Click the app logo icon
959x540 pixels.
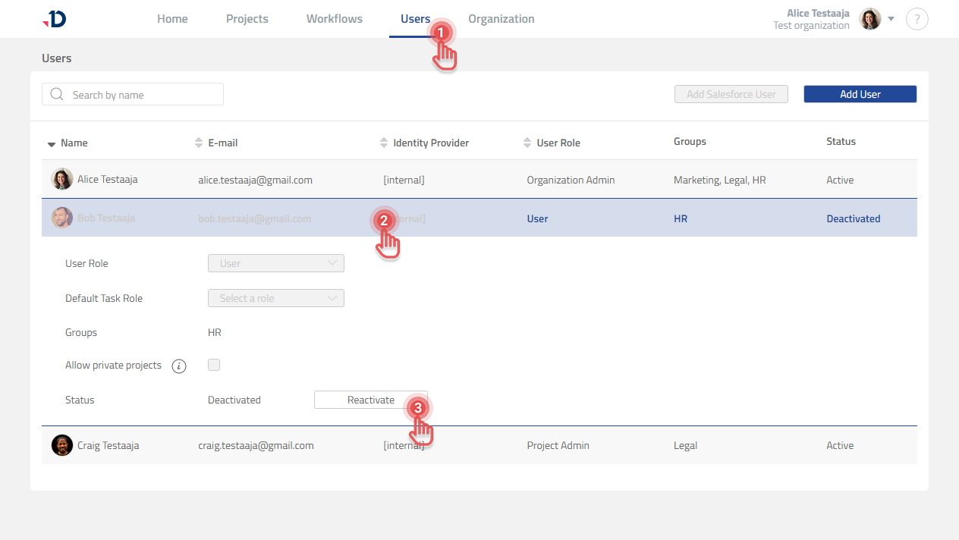point(55,19)
